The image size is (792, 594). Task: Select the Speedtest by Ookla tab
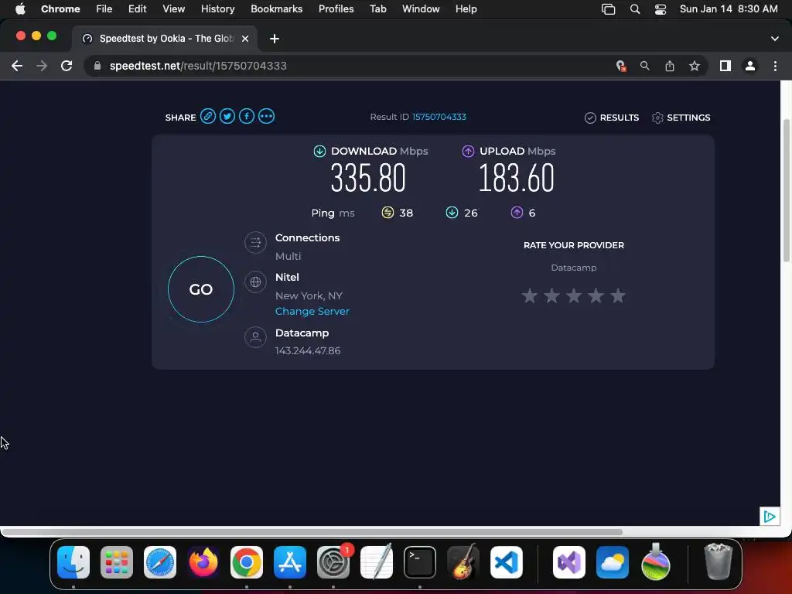(166, 39)
